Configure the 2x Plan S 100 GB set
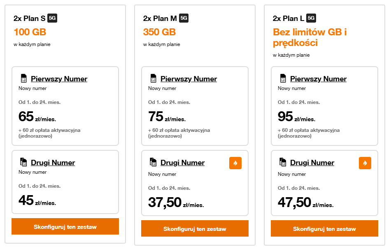This screenshot has height=251, width=391. click(65, 227)
